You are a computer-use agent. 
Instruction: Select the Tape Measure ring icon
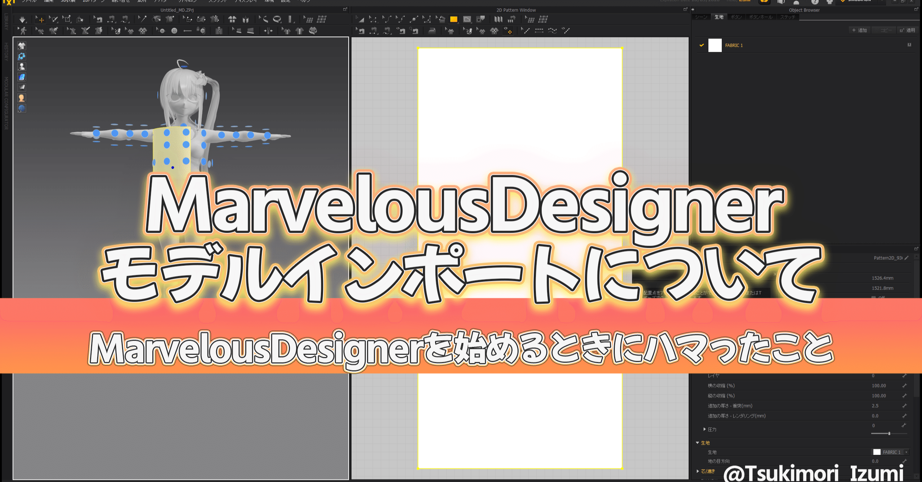(x=277, y=19)
